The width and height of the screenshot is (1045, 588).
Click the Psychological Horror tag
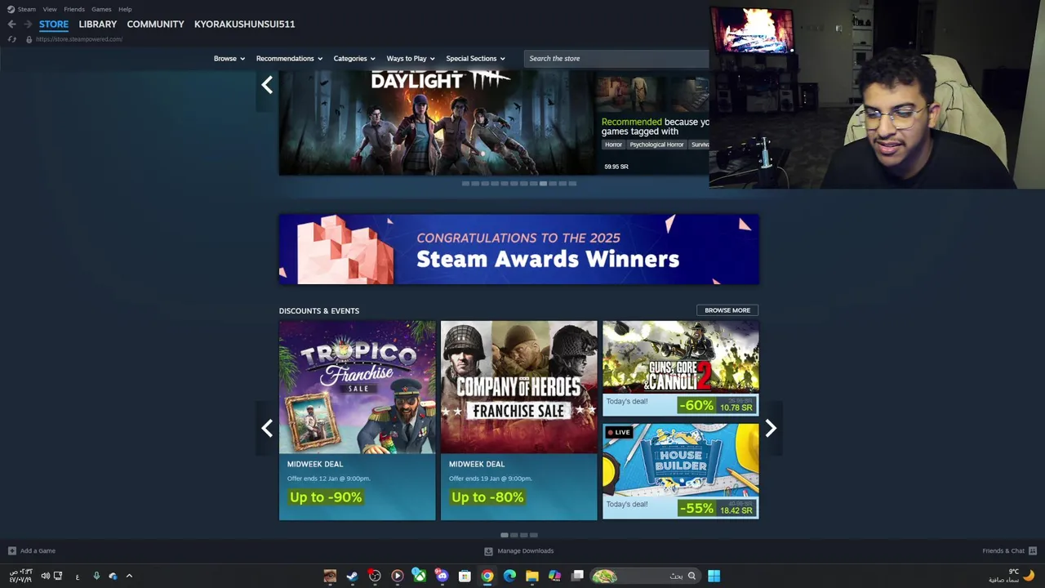[x=656, y=145]
